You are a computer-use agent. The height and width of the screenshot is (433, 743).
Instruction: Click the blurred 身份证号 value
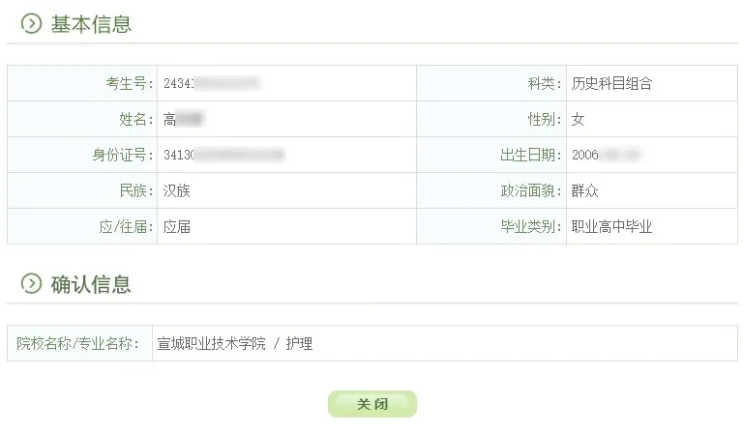pos(224,155)
